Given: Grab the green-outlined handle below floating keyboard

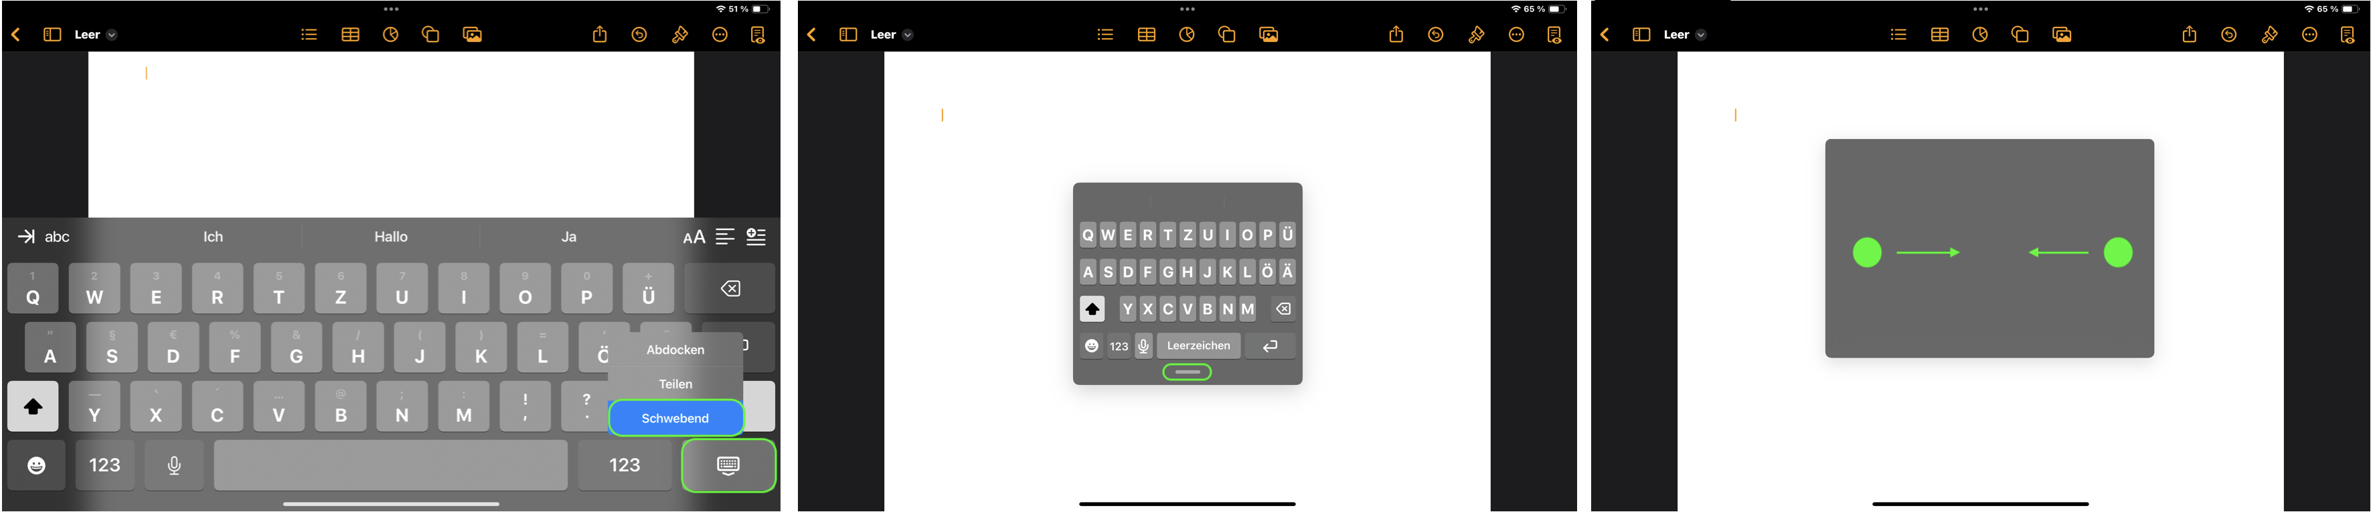Looking at the screenshot, I should (1188, 372).
